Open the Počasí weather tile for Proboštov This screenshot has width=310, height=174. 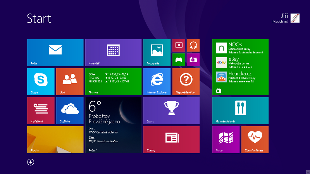113,125
